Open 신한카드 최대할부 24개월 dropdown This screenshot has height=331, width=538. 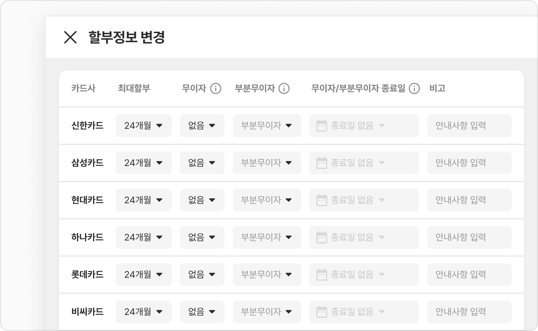143,126
